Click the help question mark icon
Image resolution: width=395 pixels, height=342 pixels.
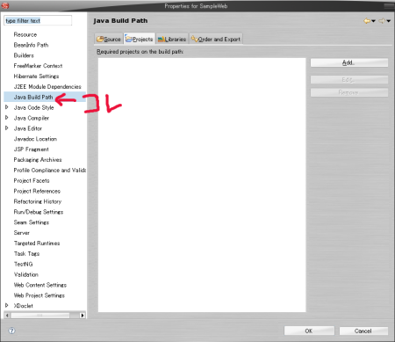tap(11, 331)
